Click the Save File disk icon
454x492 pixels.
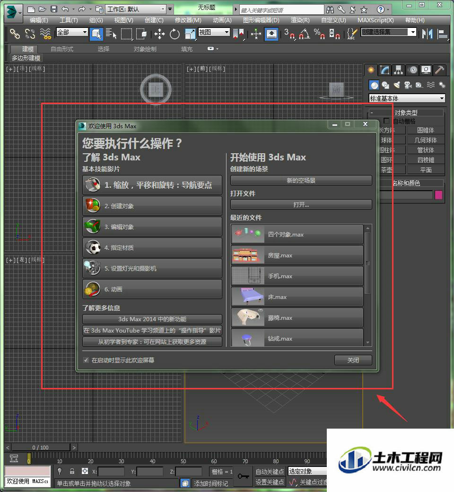54,9
